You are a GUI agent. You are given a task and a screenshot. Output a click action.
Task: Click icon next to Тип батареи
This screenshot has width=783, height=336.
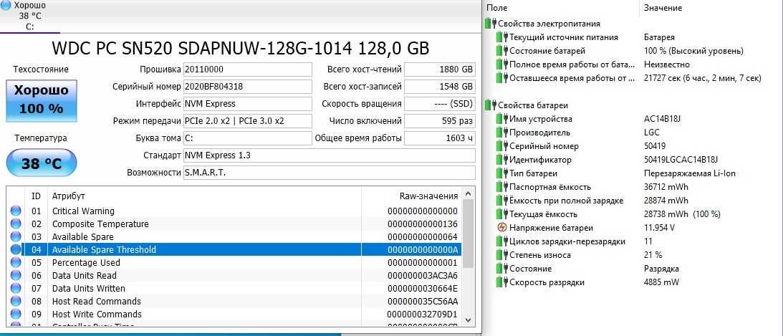click(502, 174)
